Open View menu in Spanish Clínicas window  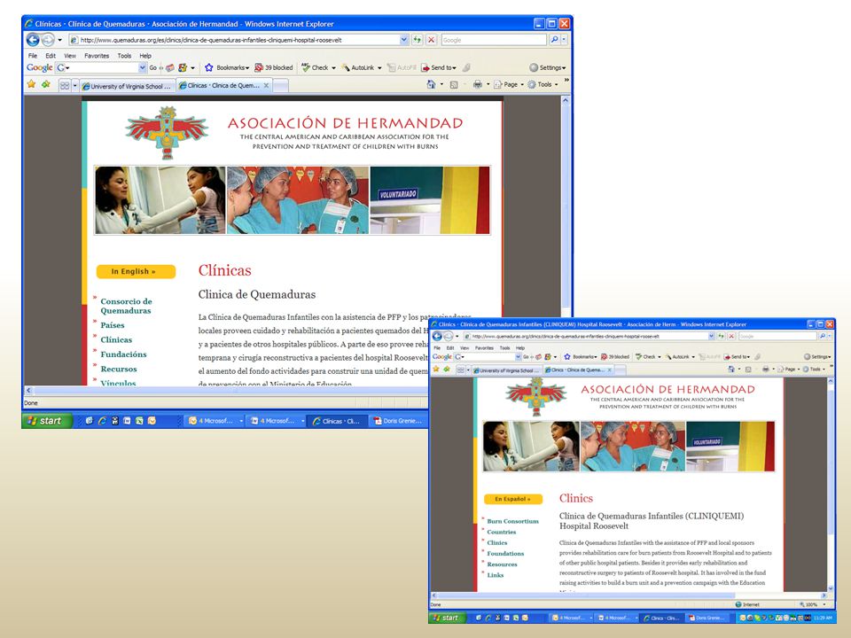pyautogui.click(x=70, y=55)
